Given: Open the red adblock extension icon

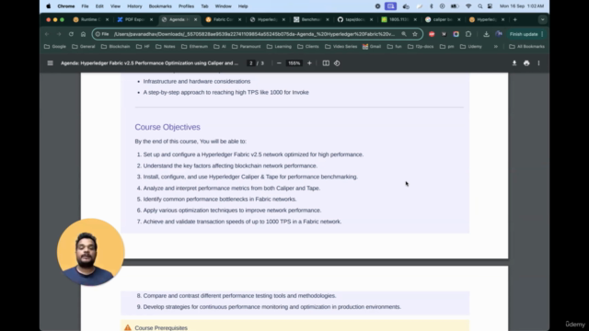Looking at the screenshot, I should click(432, 34).
